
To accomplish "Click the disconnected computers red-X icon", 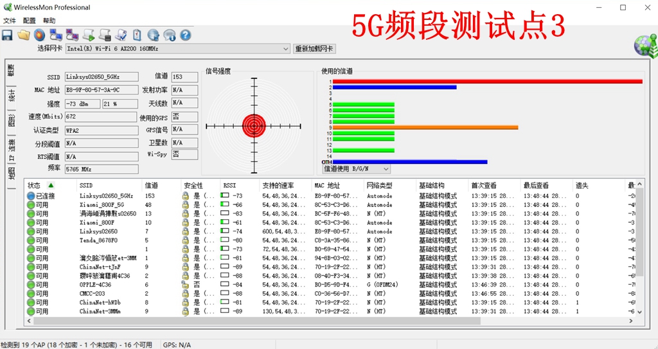I will [x=72, y=35].
